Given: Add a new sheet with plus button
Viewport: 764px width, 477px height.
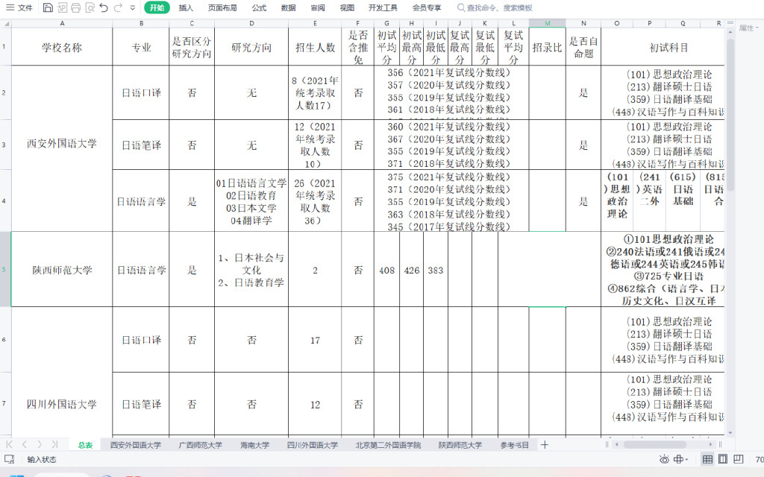Looking at the screenshot, I should tap(545, 444).
